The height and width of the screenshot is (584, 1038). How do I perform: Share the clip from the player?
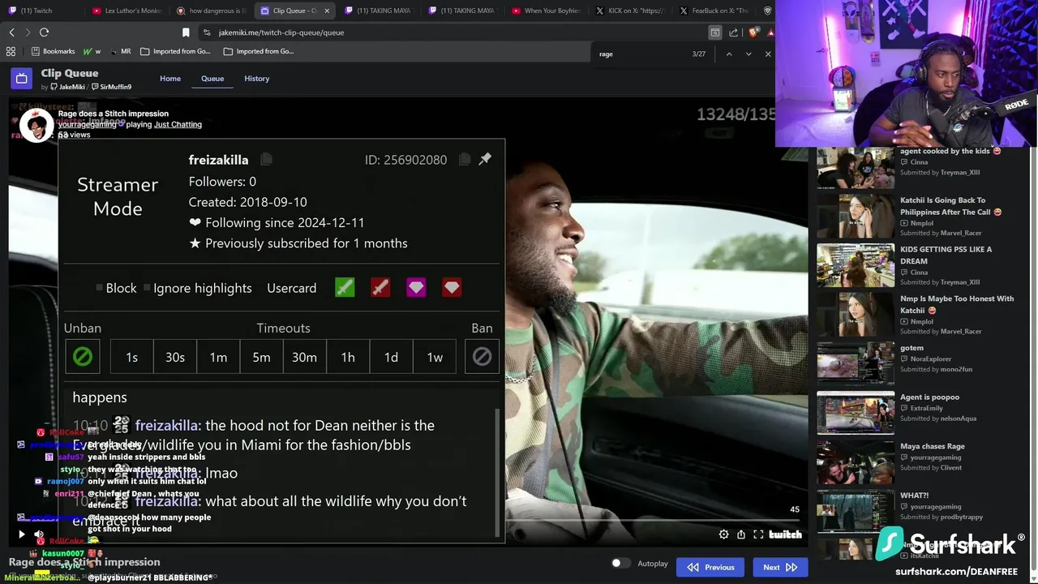coord(741,534)
